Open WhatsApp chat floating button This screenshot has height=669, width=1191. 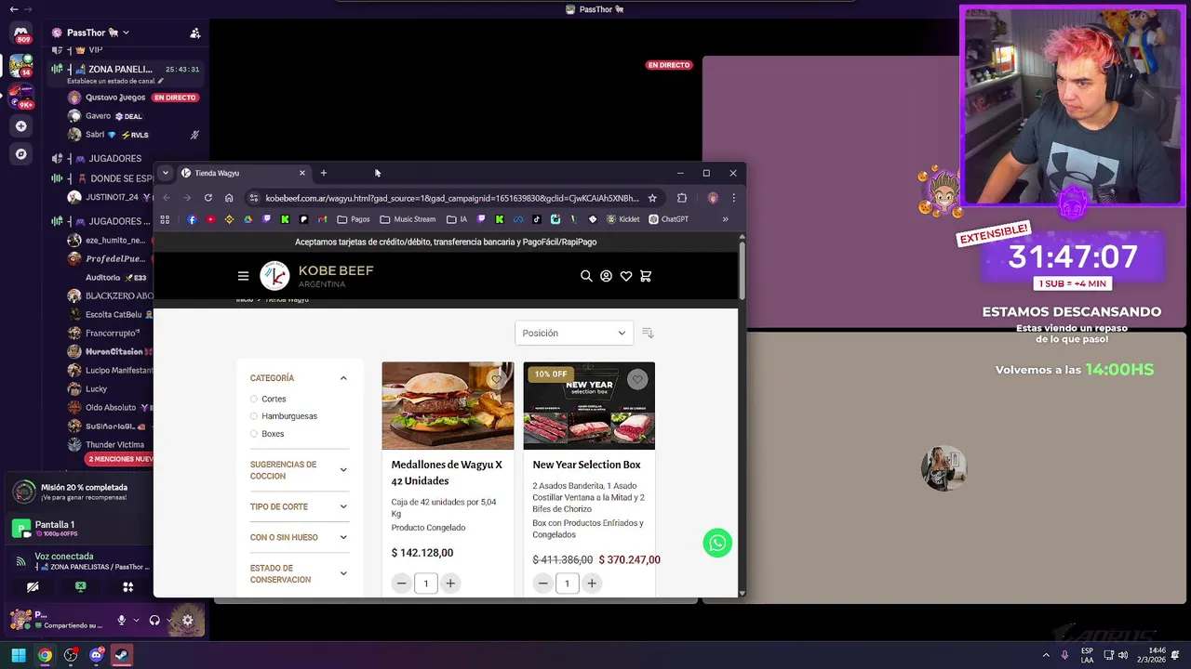(717, 543)
